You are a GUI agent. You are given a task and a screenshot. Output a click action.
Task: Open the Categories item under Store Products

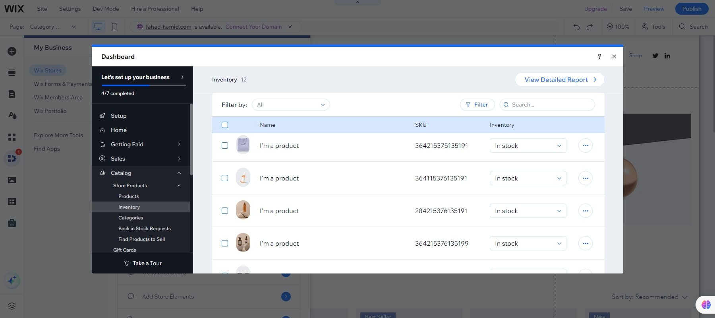pyautogui.click(x=131, y=218)
